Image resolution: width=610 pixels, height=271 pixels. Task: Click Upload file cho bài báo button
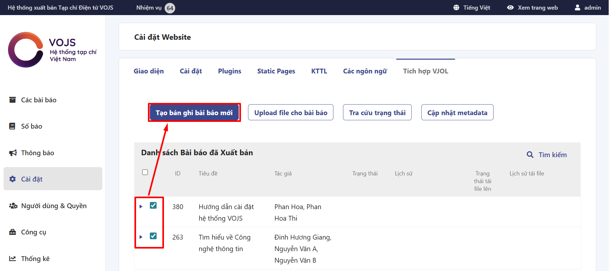pos(290,113)
